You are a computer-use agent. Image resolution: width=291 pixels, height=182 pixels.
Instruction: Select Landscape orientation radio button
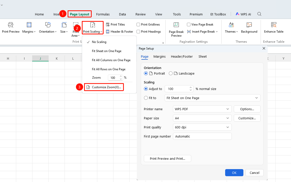click(170, 73)
